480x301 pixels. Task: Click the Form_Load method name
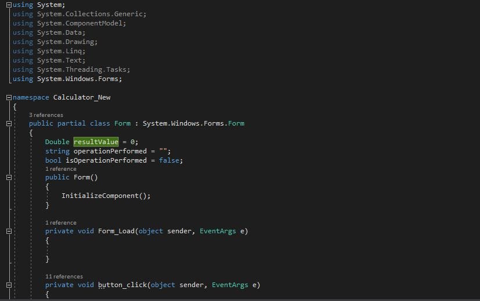[x=116, y=231]
